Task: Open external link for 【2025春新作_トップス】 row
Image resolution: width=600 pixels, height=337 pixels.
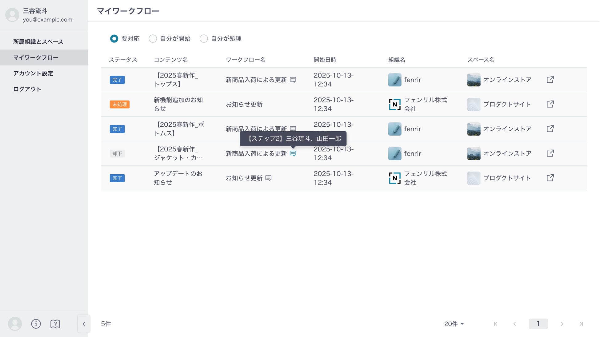Action: tap(550, 80)
